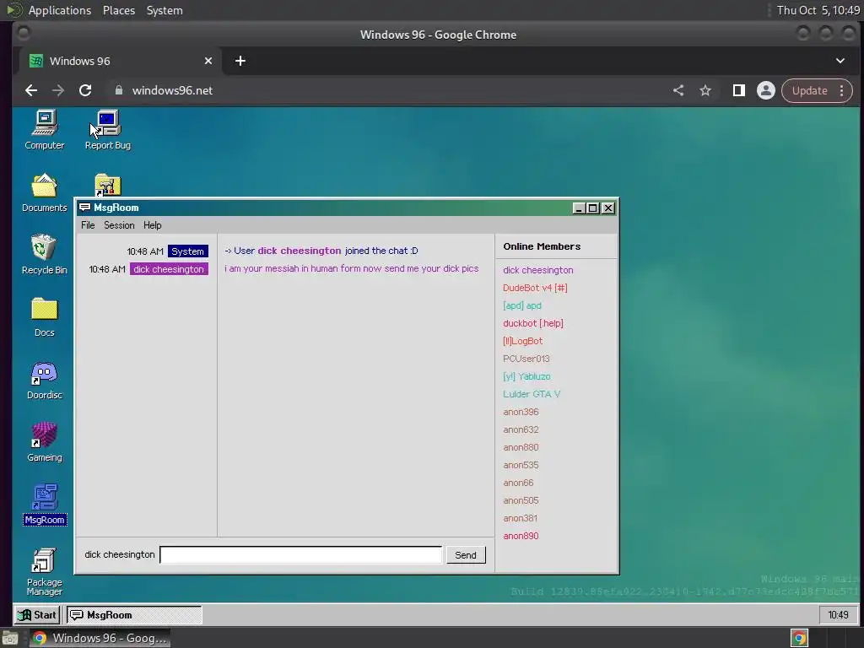Open the Report Bug desktop icon
The height and width of the screenshot is (648, 864).
107,130
